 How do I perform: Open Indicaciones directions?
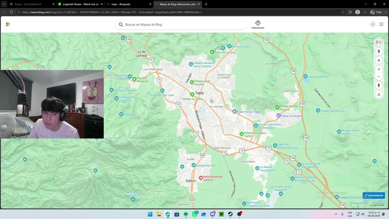coord(258,25)
